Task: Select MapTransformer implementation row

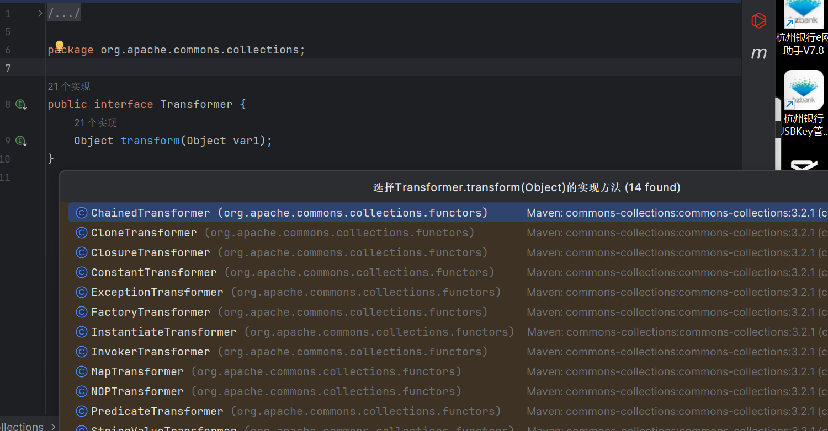Action: 448,371
